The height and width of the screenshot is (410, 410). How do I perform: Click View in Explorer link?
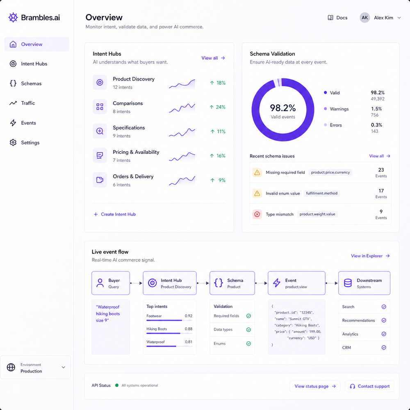coord(370,256)
